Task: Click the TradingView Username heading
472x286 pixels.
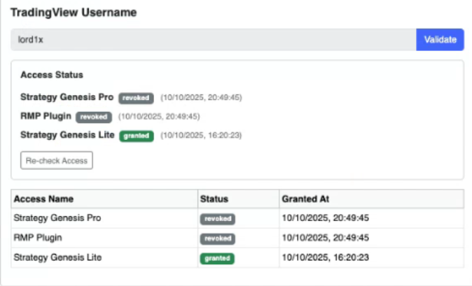Action: pyautogui.click(x=74, y=13)
